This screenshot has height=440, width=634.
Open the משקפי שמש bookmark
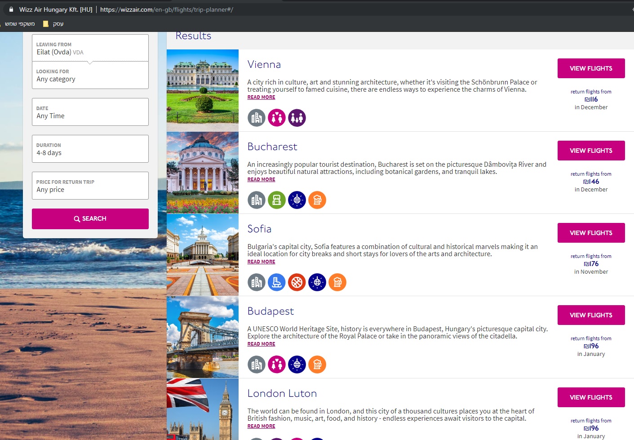point(20,24)
